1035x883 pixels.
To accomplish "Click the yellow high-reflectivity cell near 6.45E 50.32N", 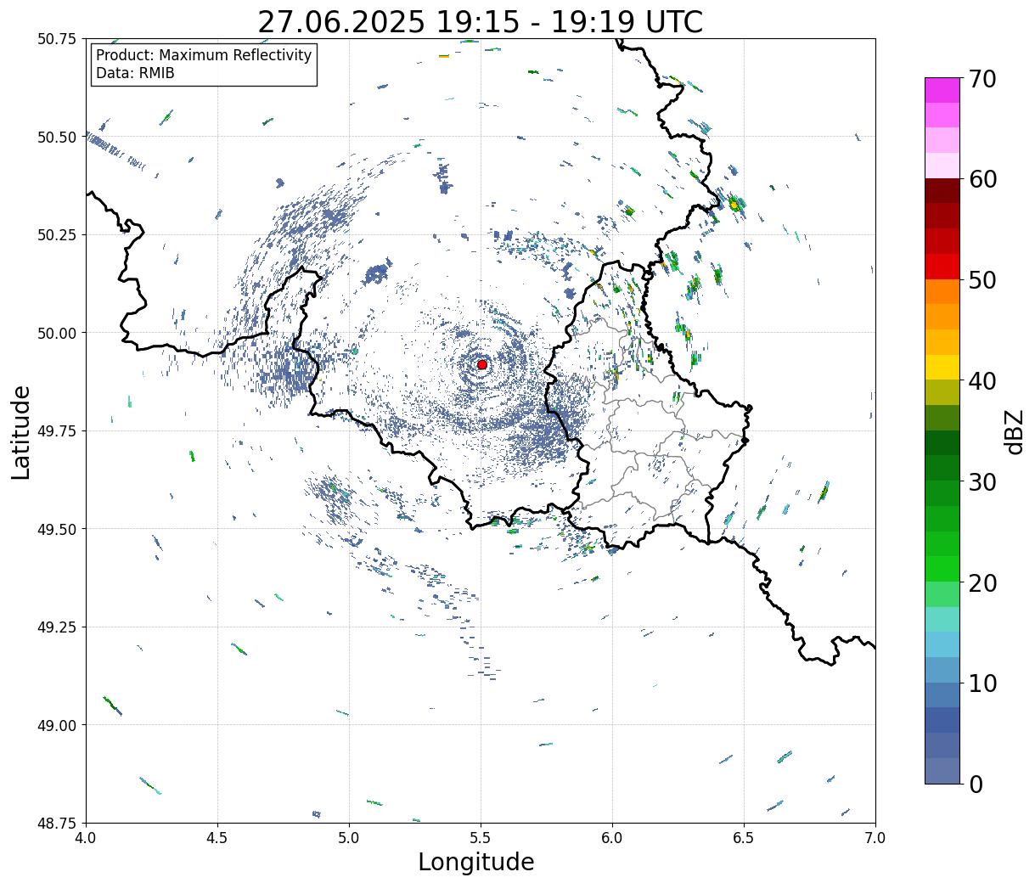I will point(734,205).
